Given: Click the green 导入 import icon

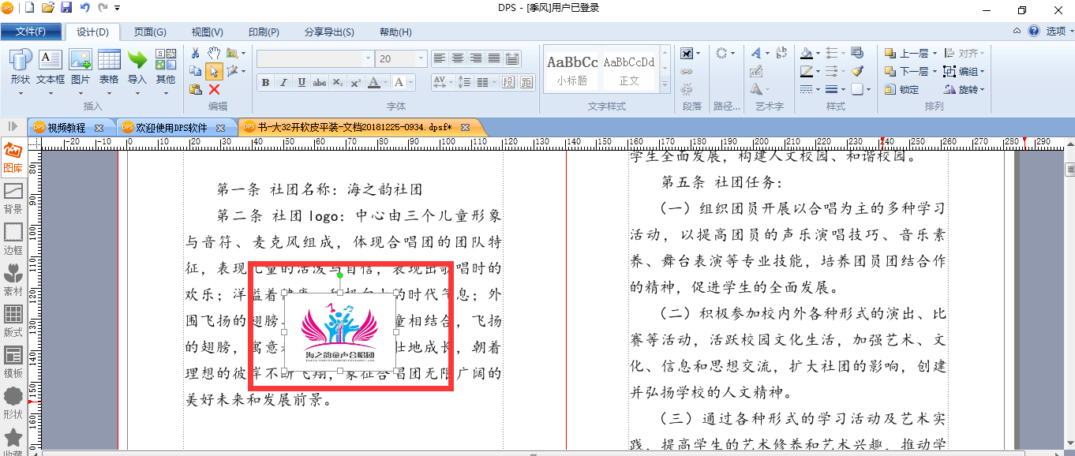Looking at the screenshot, I should pyautogui.click(x=137, y=67).
